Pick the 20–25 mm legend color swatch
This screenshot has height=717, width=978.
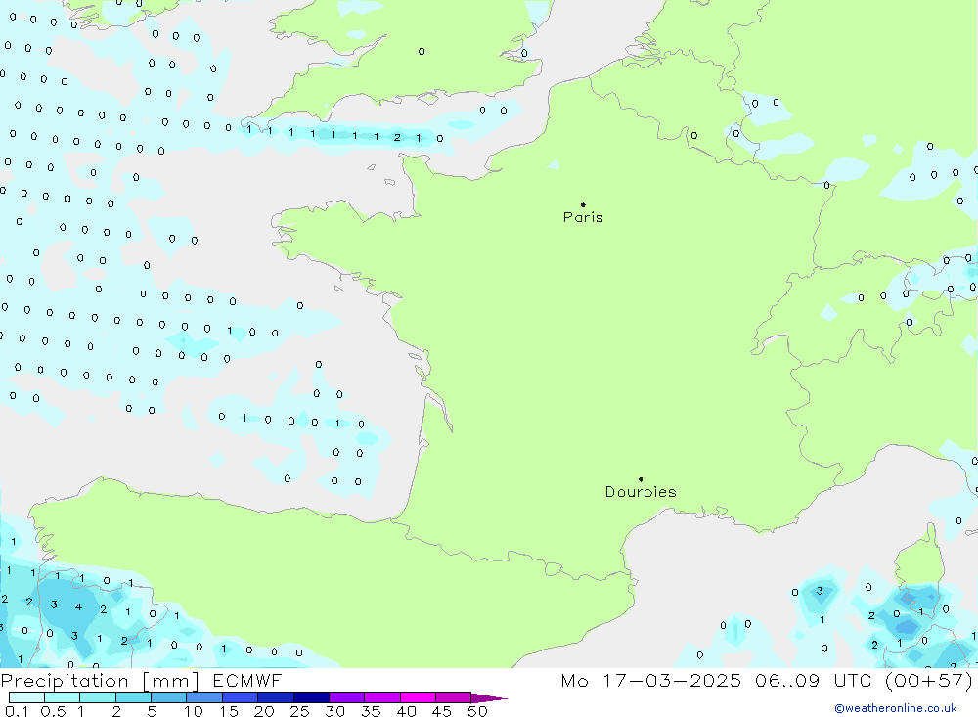pyautogui.click(x=276, y=697)
